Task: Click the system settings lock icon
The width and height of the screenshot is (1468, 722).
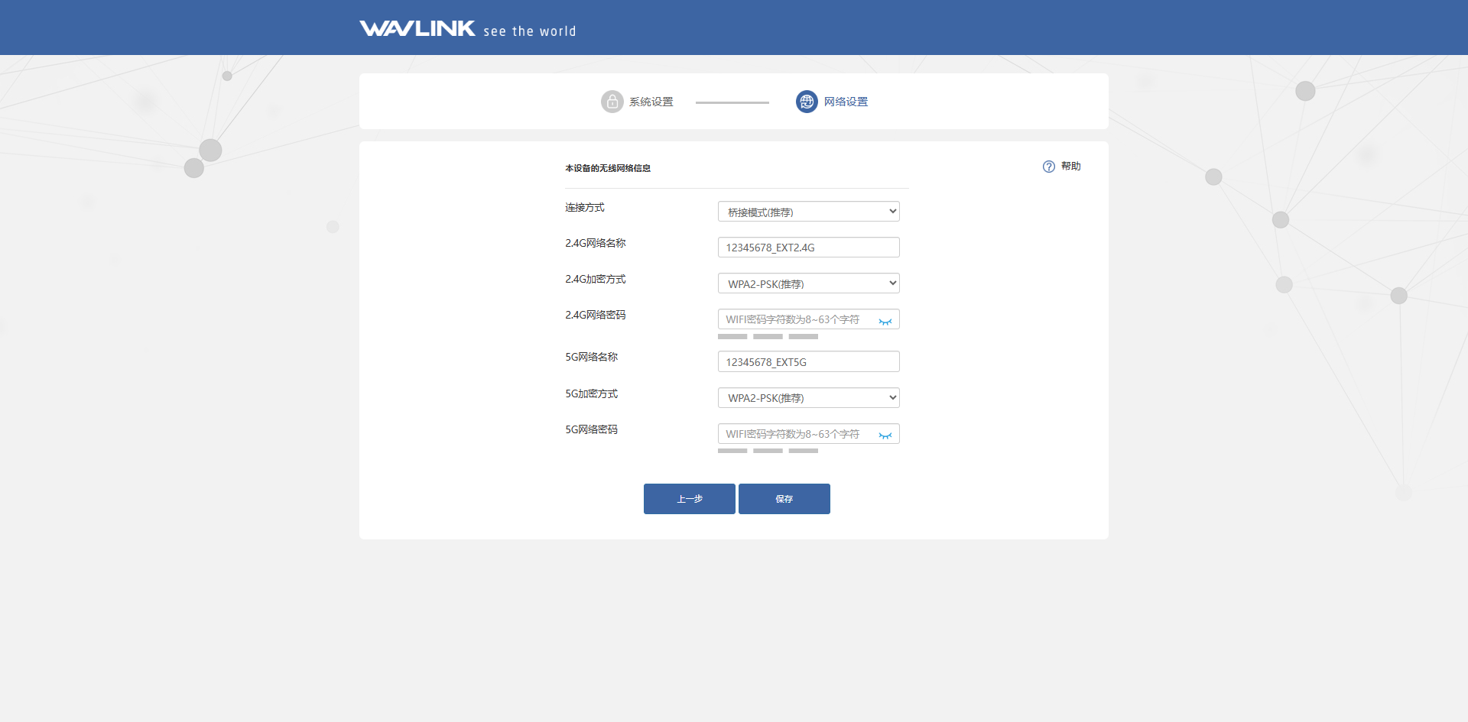Action: tap(612, 102)
